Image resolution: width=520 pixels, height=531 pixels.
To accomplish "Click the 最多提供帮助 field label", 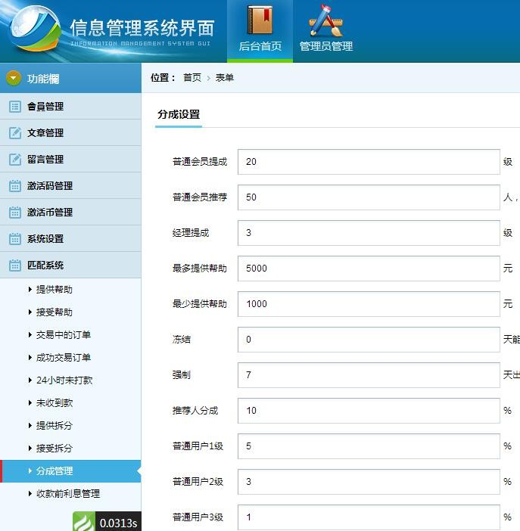I will pyautogui.click(x=199, y=269).
